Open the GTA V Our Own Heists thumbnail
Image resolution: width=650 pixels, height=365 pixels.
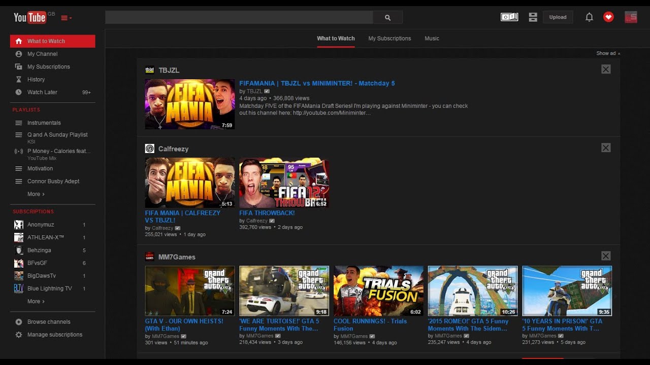190,291
